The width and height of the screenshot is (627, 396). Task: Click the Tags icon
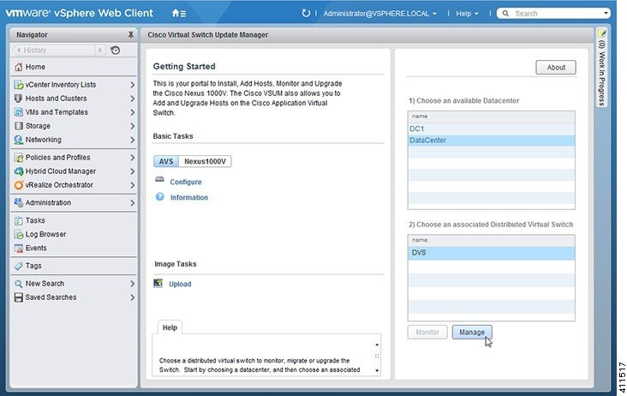tap(18, 266)
